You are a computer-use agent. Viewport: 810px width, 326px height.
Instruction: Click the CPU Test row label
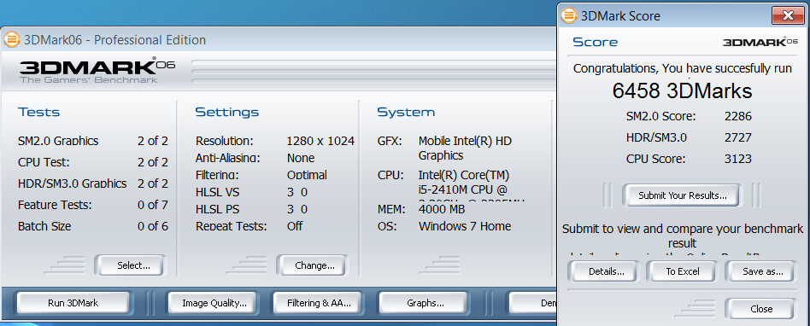tap(44, 162)
